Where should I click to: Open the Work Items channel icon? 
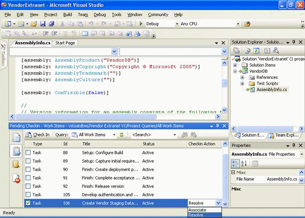[16, 151]
